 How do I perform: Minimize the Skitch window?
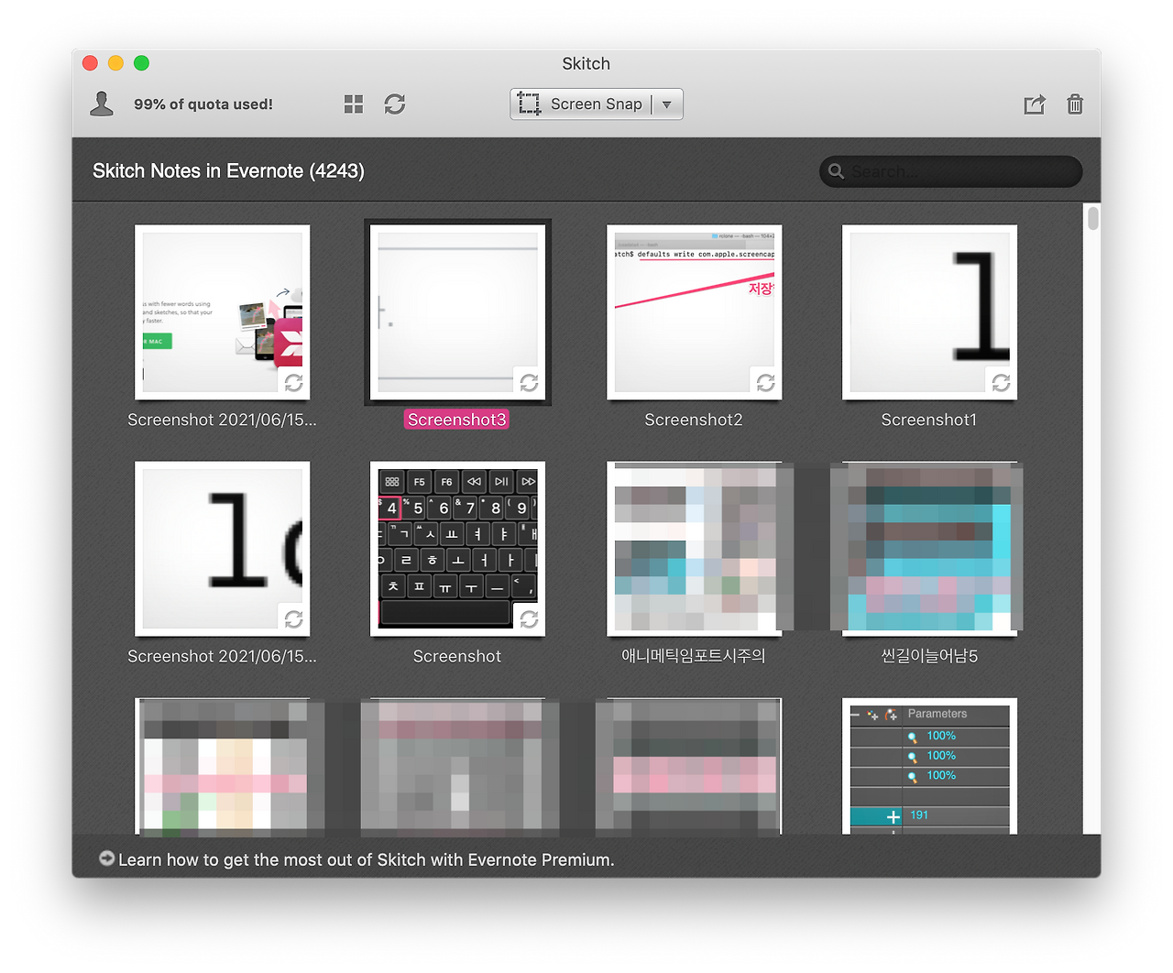pos(115,63)
